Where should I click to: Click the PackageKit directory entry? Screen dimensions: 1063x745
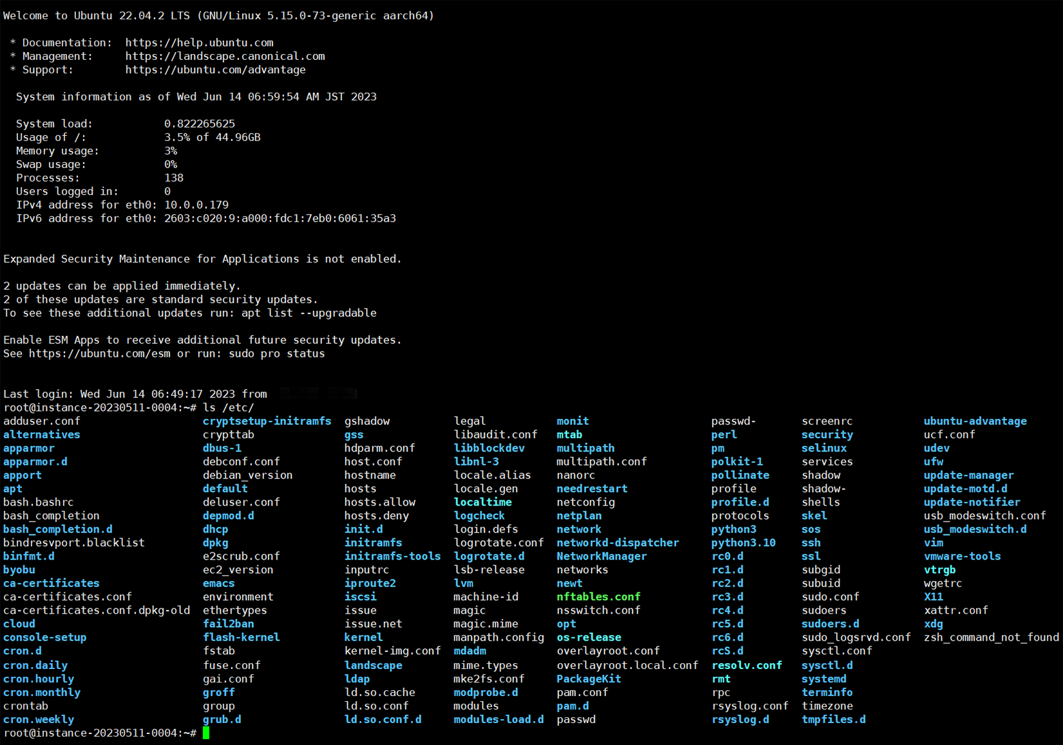(589, 679)
